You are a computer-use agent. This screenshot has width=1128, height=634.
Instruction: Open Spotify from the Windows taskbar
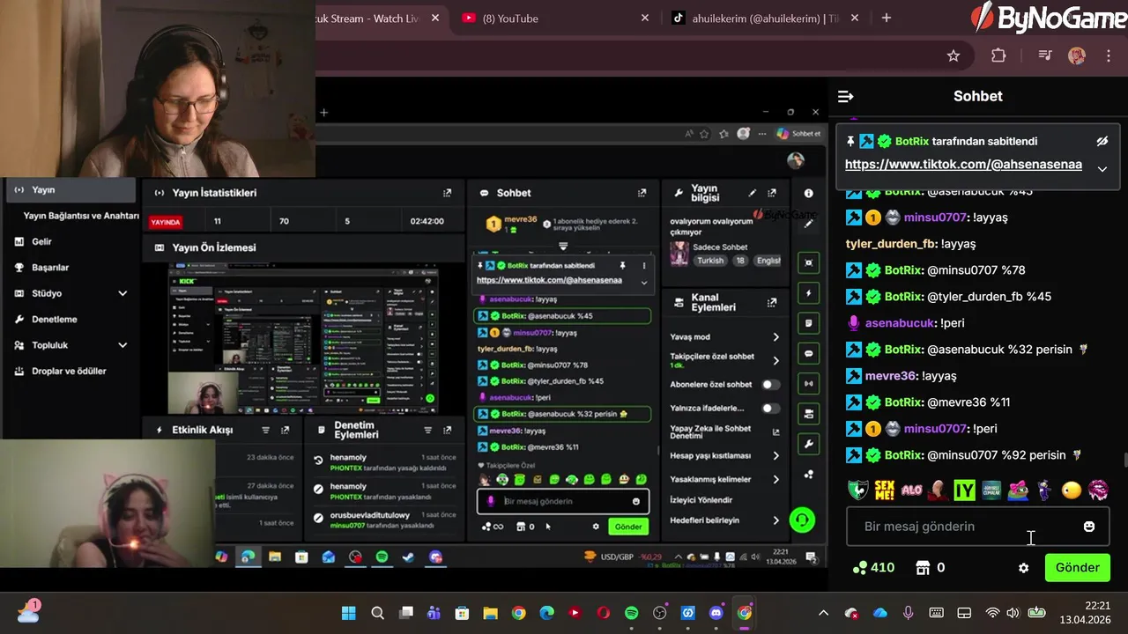[x=631, y=613]
